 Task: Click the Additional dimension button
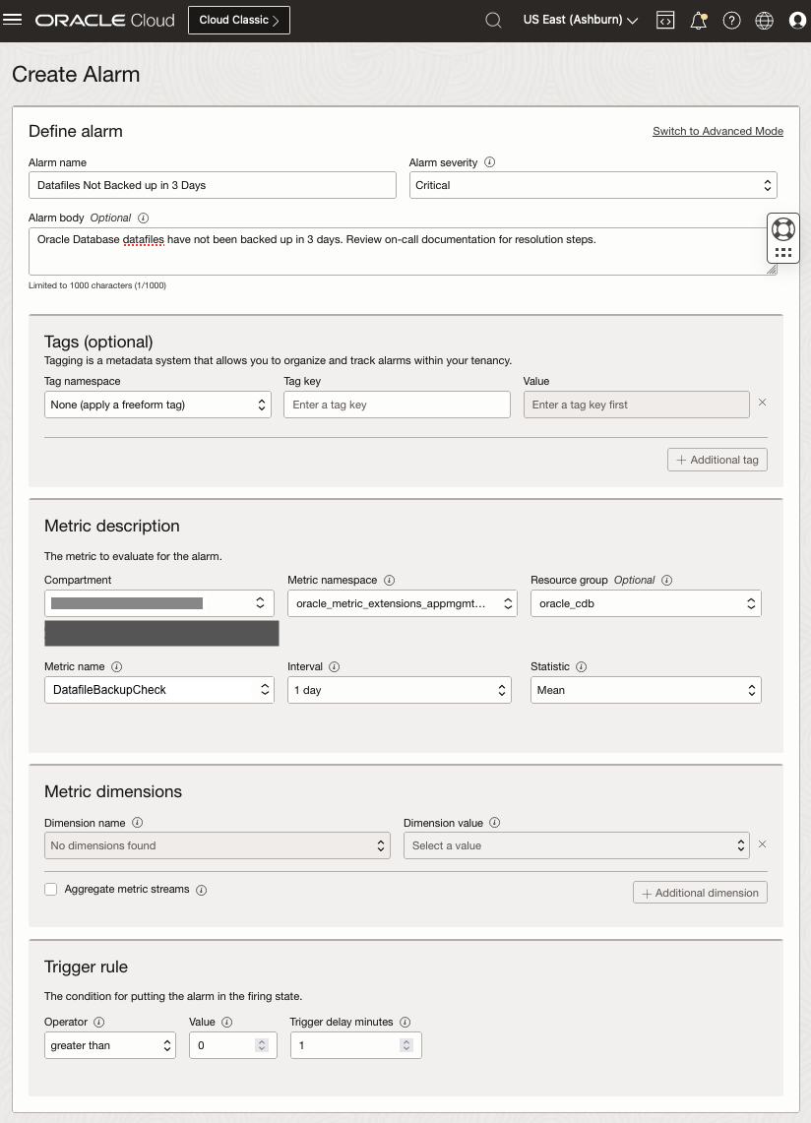(x=700, y=893)
